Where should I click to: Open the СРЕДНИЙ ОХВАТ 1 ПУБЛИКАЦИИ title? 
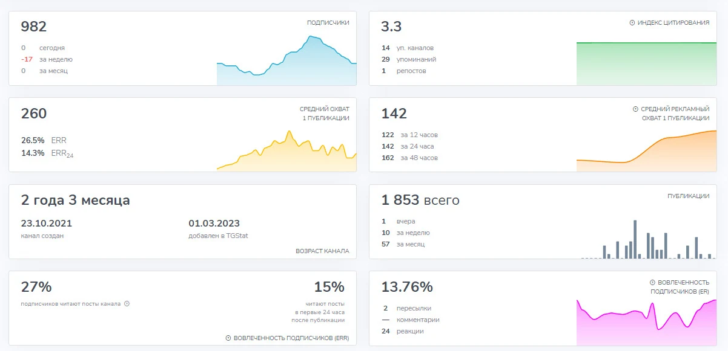click(325, 114)
